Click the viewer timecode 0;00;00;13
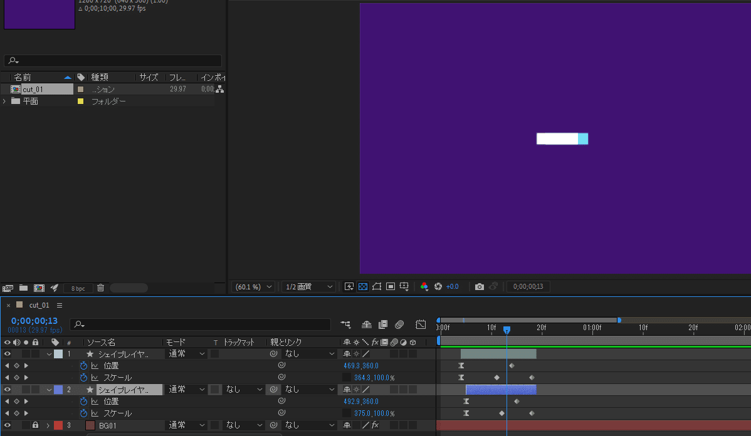Image resolution: width=751 pixels, height=436 pixels. (x=528, y=287)
